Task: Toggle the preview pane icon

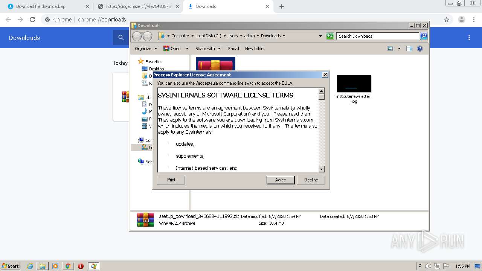Action: pos(409,49)
